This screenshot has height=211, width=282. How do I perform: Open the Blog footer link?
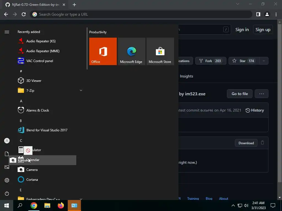pyautogui.click(x=209, y=198)
